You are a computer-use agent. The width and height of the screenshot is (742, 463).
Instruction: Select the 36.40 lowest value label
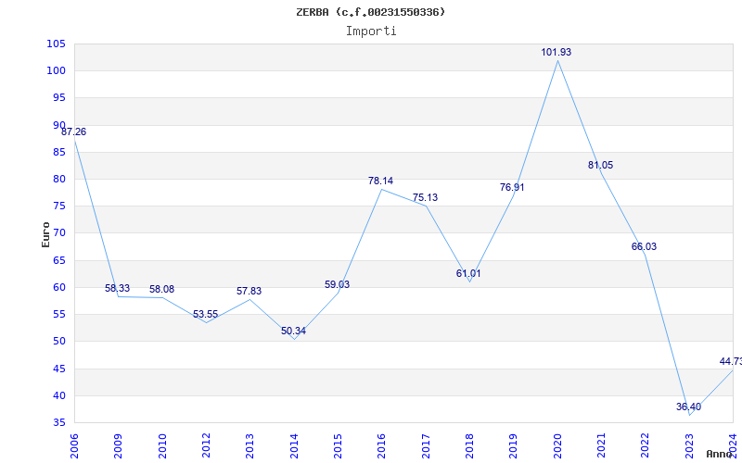click(688, 407)
